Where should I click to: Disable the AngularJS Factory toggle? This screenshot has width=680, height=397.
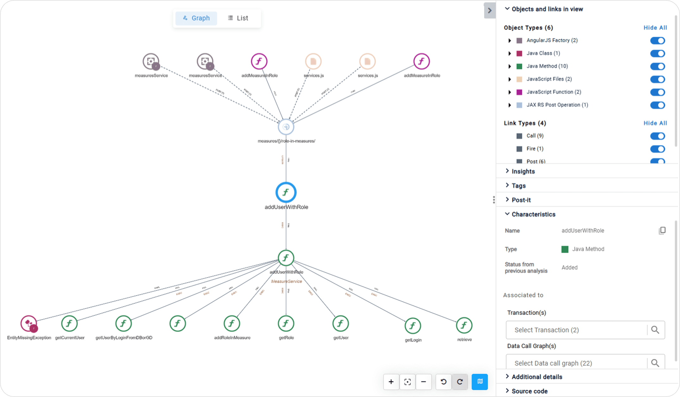point(658,40)
